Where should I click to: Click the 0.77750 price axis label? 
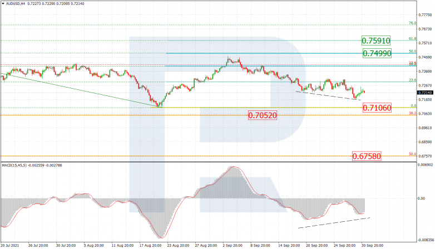click(x=426, y=14)
